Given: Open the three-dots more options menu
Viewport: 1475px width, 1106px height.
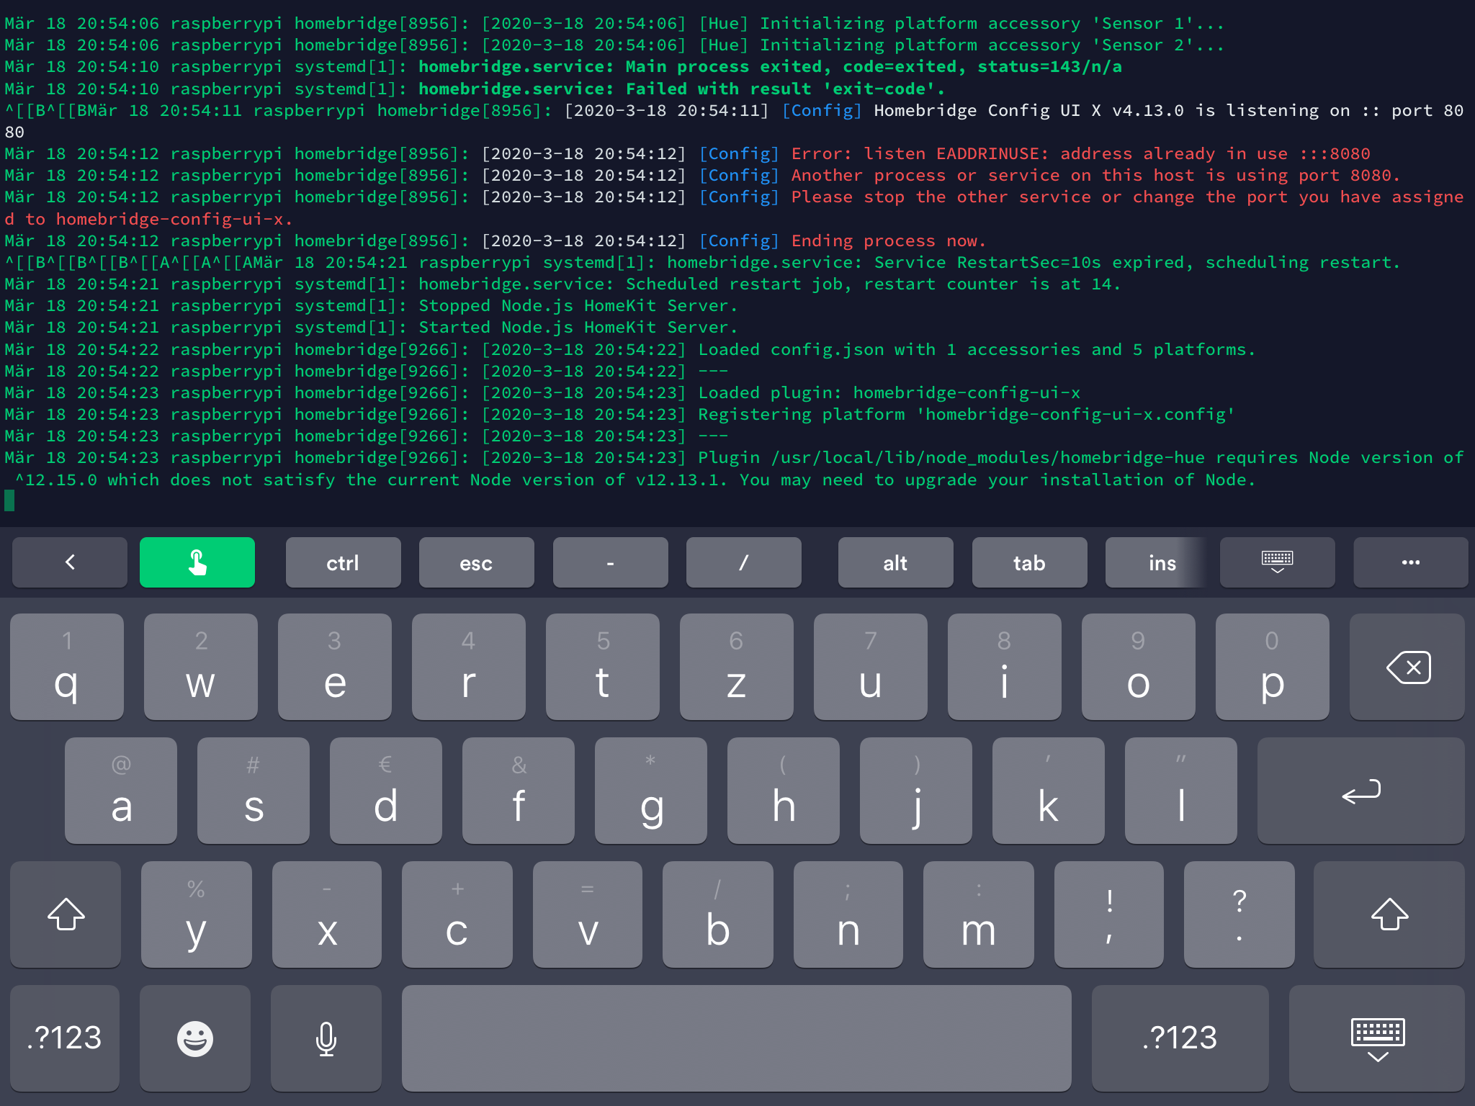Looking at the screenshot, I should click(x=1410, y=562).
